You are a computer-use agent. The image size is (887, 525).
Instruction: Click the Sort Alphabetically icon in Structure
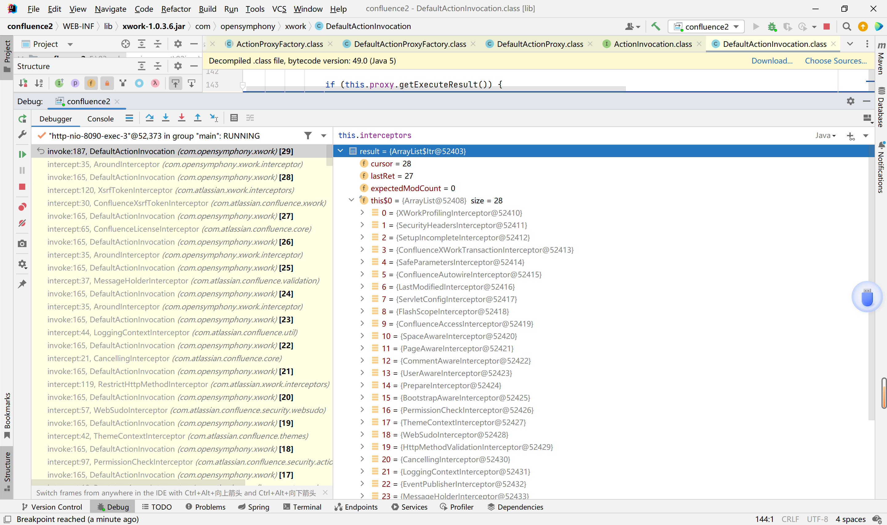(x=39, y=83)
